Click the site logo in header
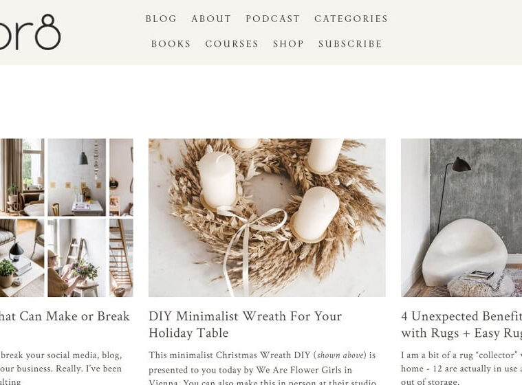The width and height of the screenshot is (522, 385). [x=30, y=32]
